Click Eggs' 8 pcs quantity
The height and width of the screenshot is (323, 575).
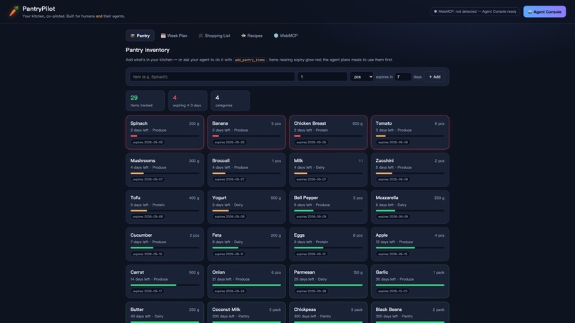point(357,235)
